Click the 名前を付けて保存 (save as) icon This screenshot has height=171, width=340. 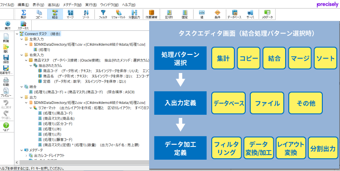6,70
